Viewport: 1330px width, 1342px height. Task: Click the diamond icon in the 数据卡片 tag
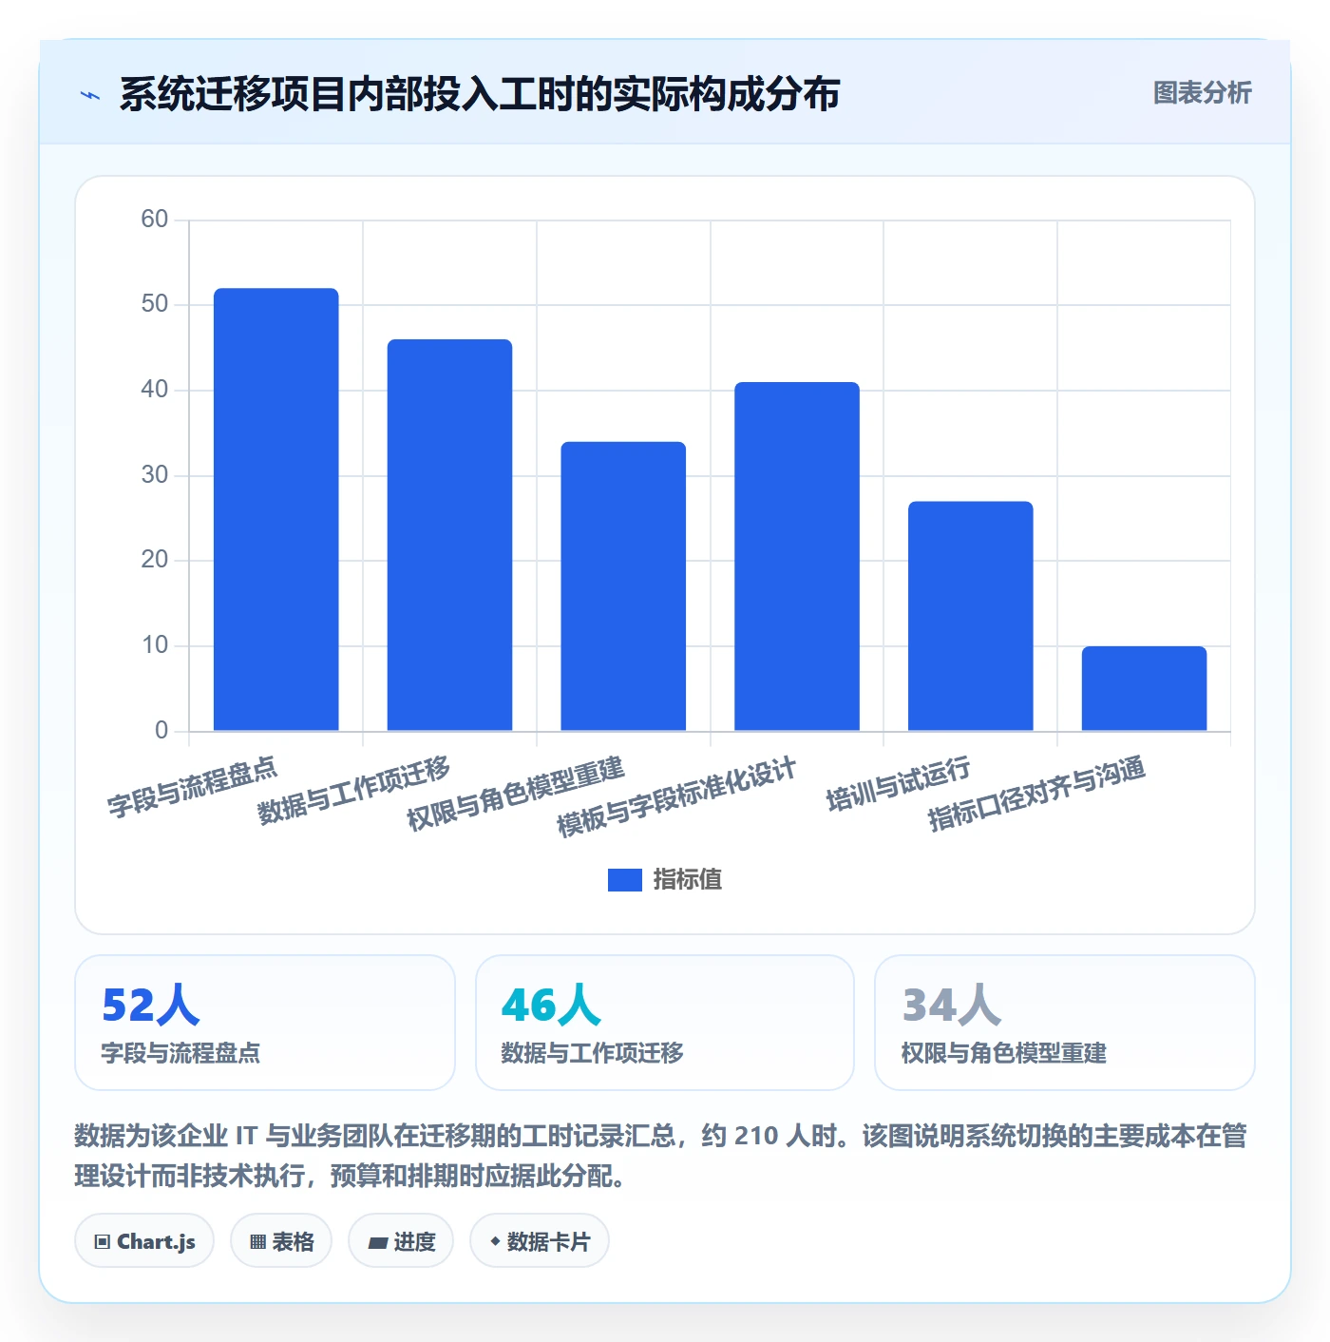coord(495,1241)
